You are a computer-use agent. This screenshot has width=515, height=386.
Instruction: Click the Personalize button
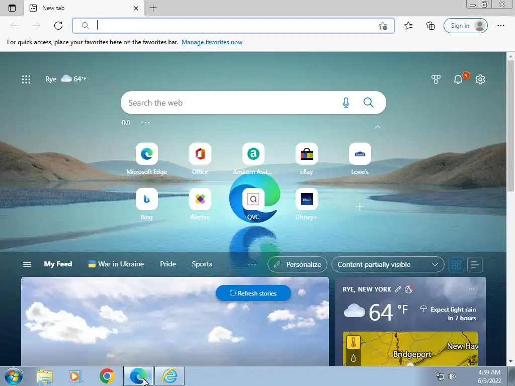pyautogui.click(x=297, y=264)
